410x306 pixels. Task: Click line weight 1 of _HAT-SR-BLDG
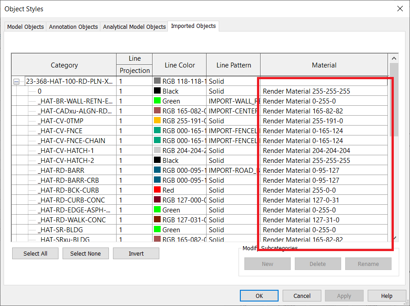135,230
